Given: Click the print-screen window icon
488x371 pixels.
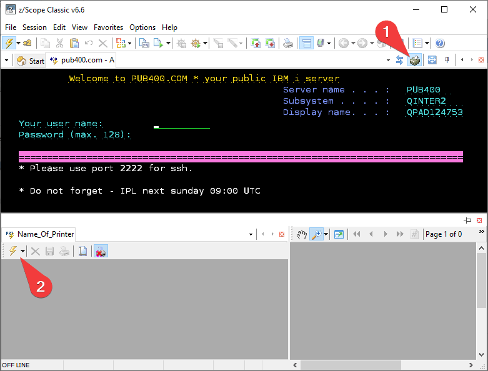Looking at the screenshot, I should point(144,43).
